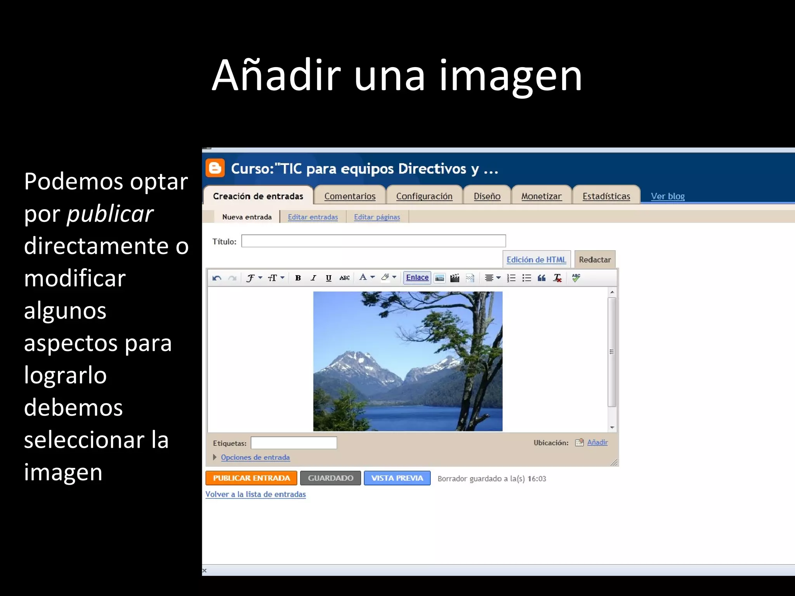This screenshot has width=795, height=596.
Task: Click the Título input field
Action: pyautogui.click(x=373, y=241)
